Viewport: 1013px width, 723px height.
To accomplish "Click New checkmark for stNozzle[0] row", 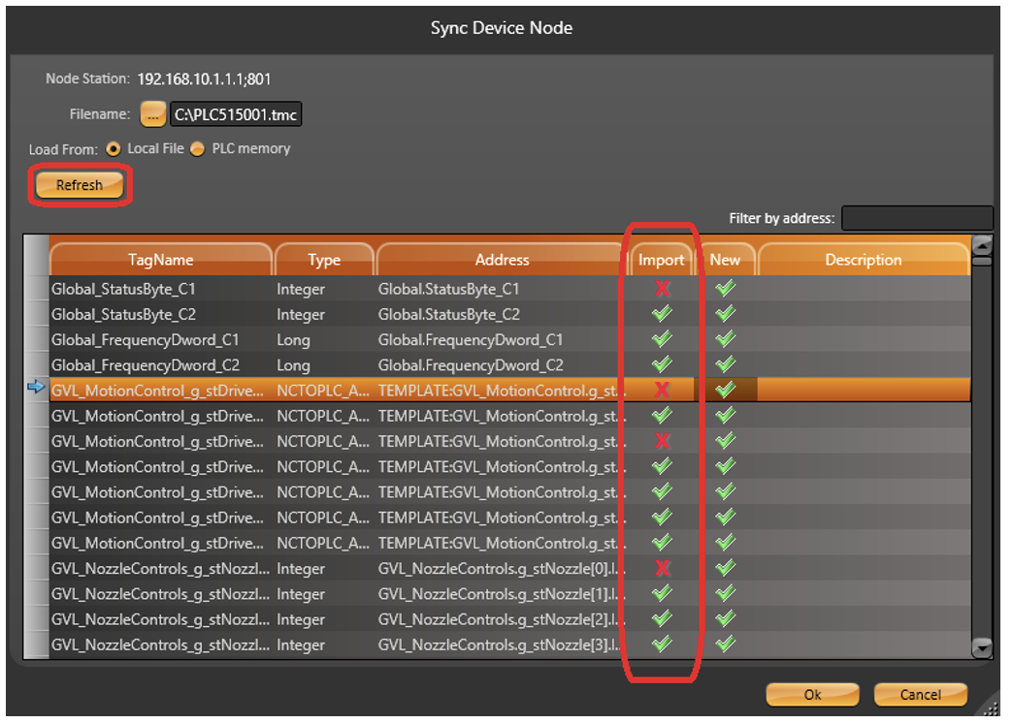I will (x=726, y=568).
